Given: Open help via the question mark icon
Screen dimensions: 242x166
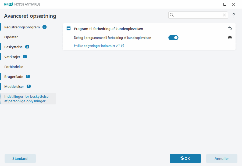Looking at the screenshot, I should pyautogui.click(x=233, y=15).
